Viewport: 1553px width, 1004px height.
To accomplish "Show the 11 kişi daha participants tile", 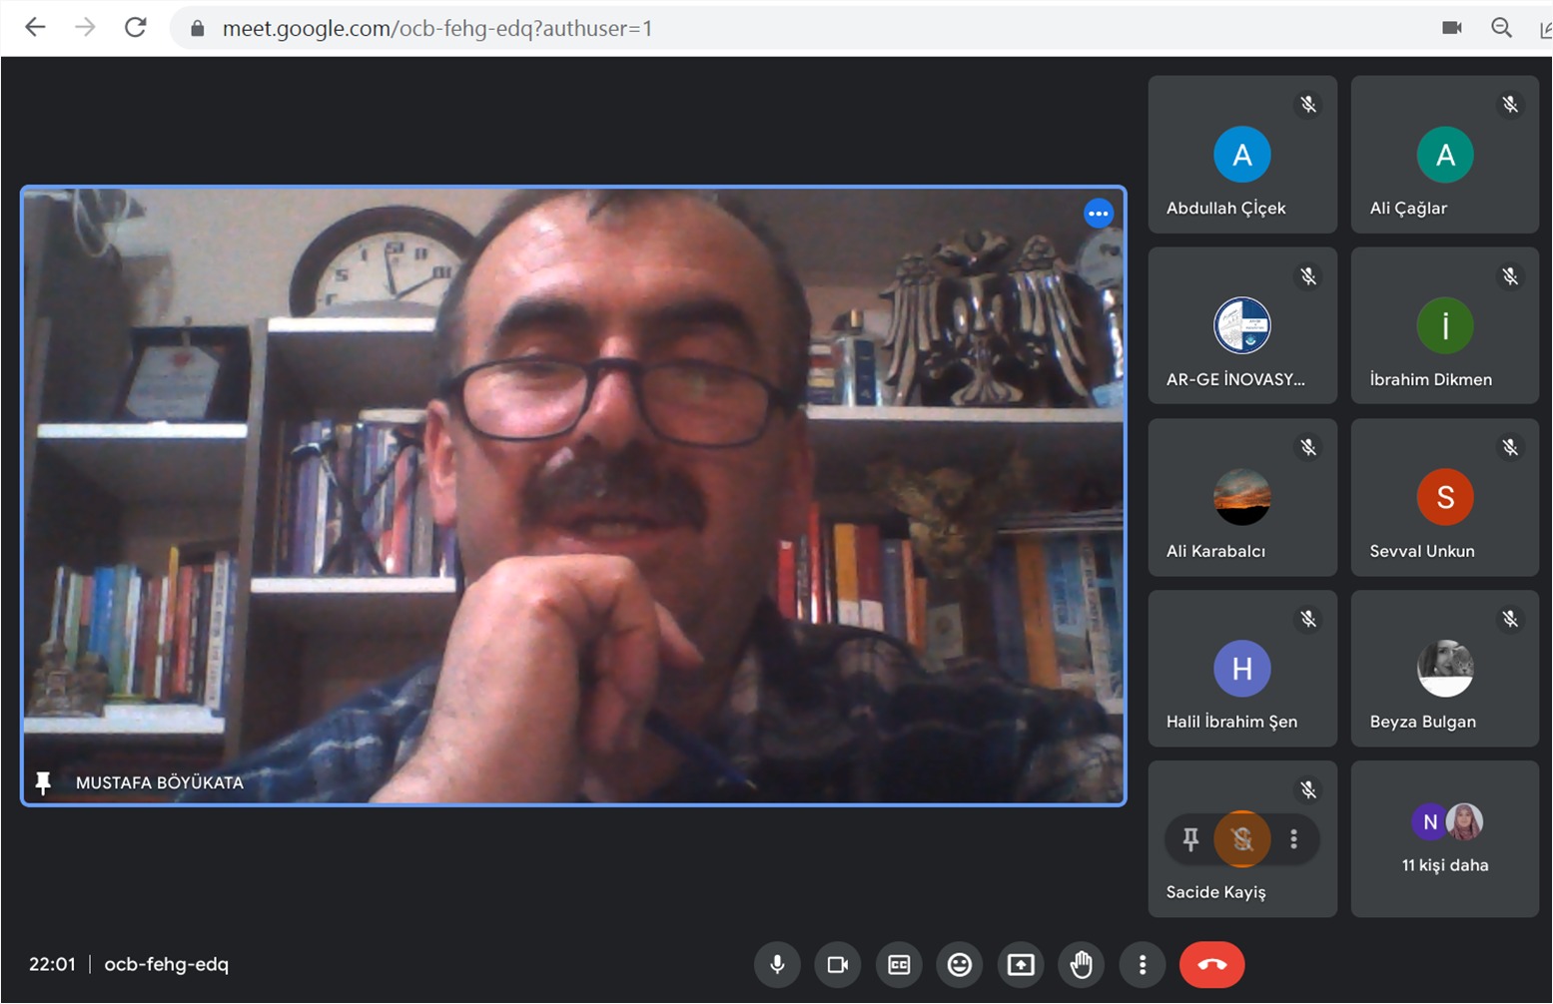I will click(1444, 839).
